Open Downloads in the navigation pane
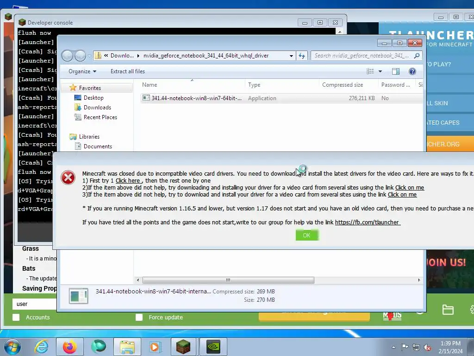Screen dimensions: 474x356 pyautogui.click(x=97, y=108)
